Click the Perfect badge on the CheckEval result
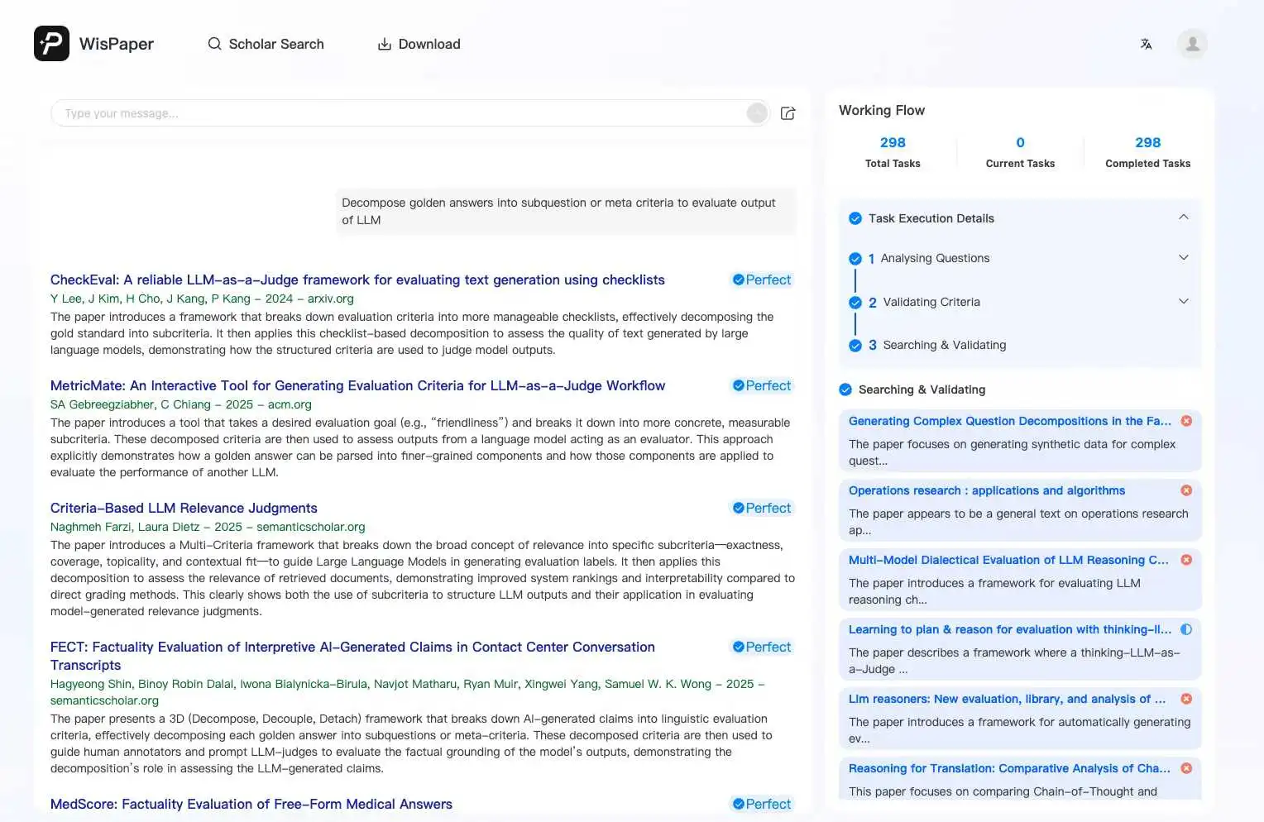Screen dimensions: 1264x822 [x=762, y=280]
